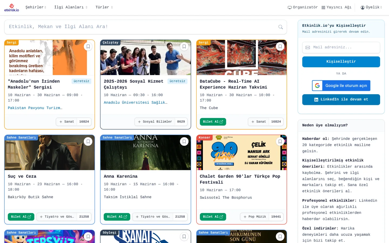Bookmark the Suç ve Ceza event
This screenshot has width=389, height=243.
tap(88, 141)
